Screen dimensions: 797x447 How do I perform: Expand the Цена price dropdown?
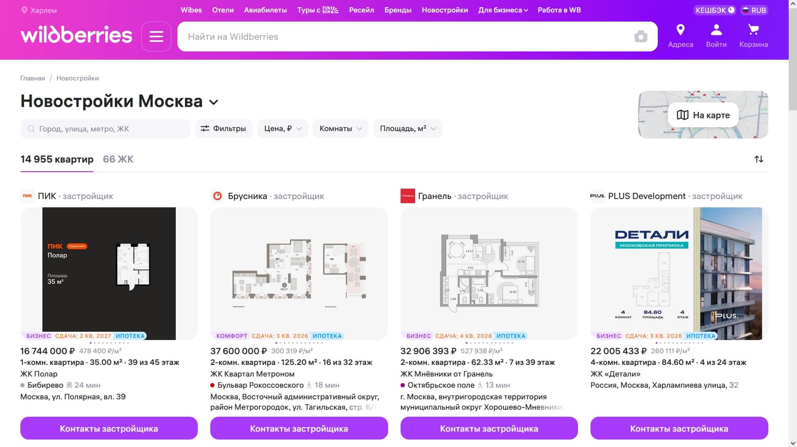(x=283, y=129)
